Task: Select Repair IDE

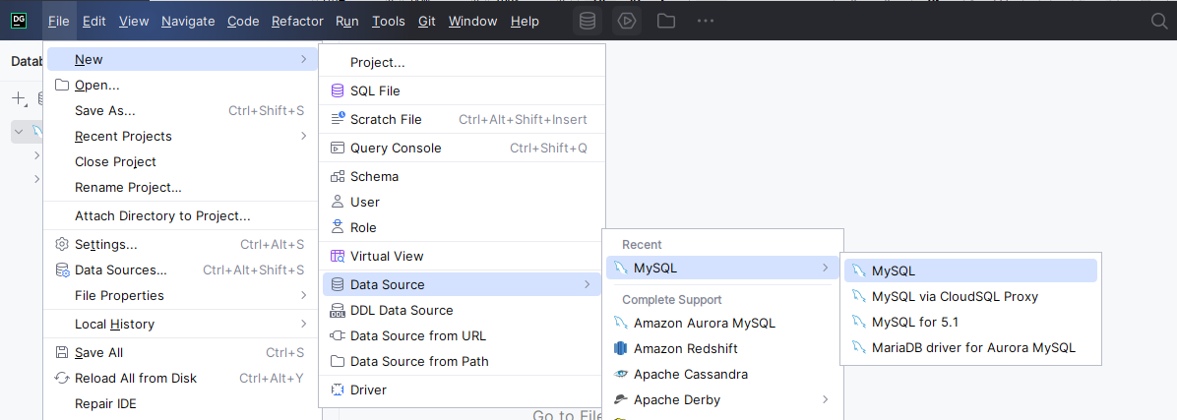Action: (x=180, y=403)
